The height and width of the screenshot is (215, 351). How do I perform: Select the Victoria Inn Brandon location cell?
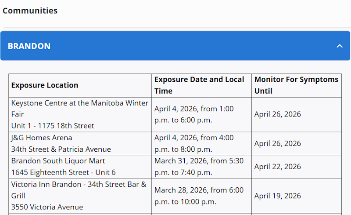(80, 196)
